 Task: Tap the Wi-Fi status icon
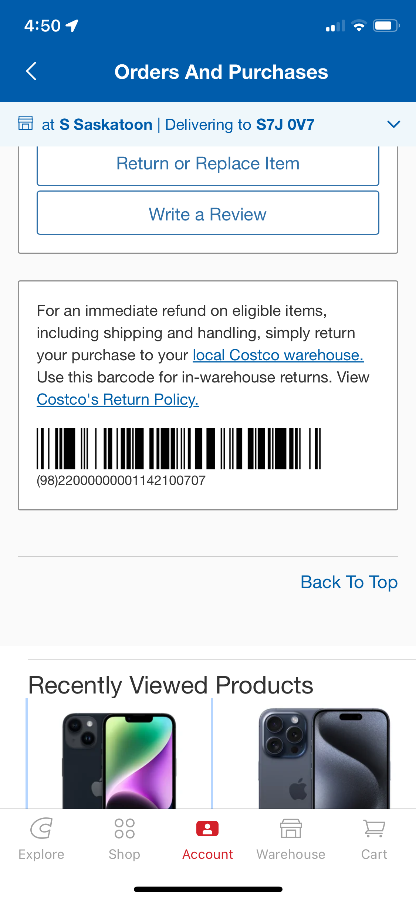[x=359, y=26]
